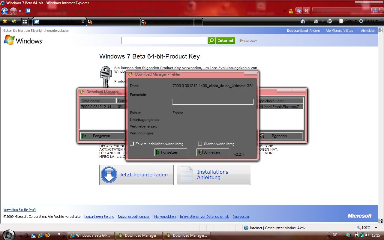Click the Silverlight download notice link

[x=36, y=31]
